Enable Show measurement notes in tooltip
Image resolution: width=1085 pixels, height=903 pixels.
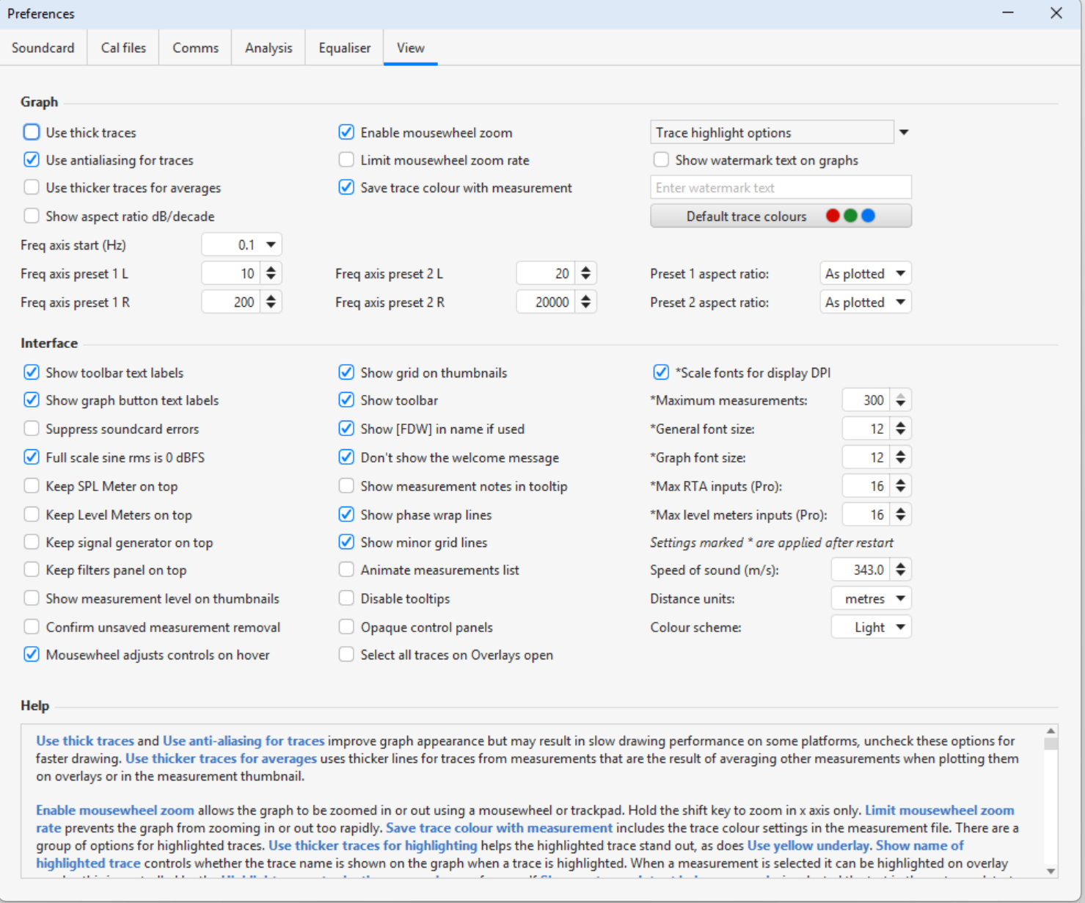pyautogui.click(x=346, y=486)
